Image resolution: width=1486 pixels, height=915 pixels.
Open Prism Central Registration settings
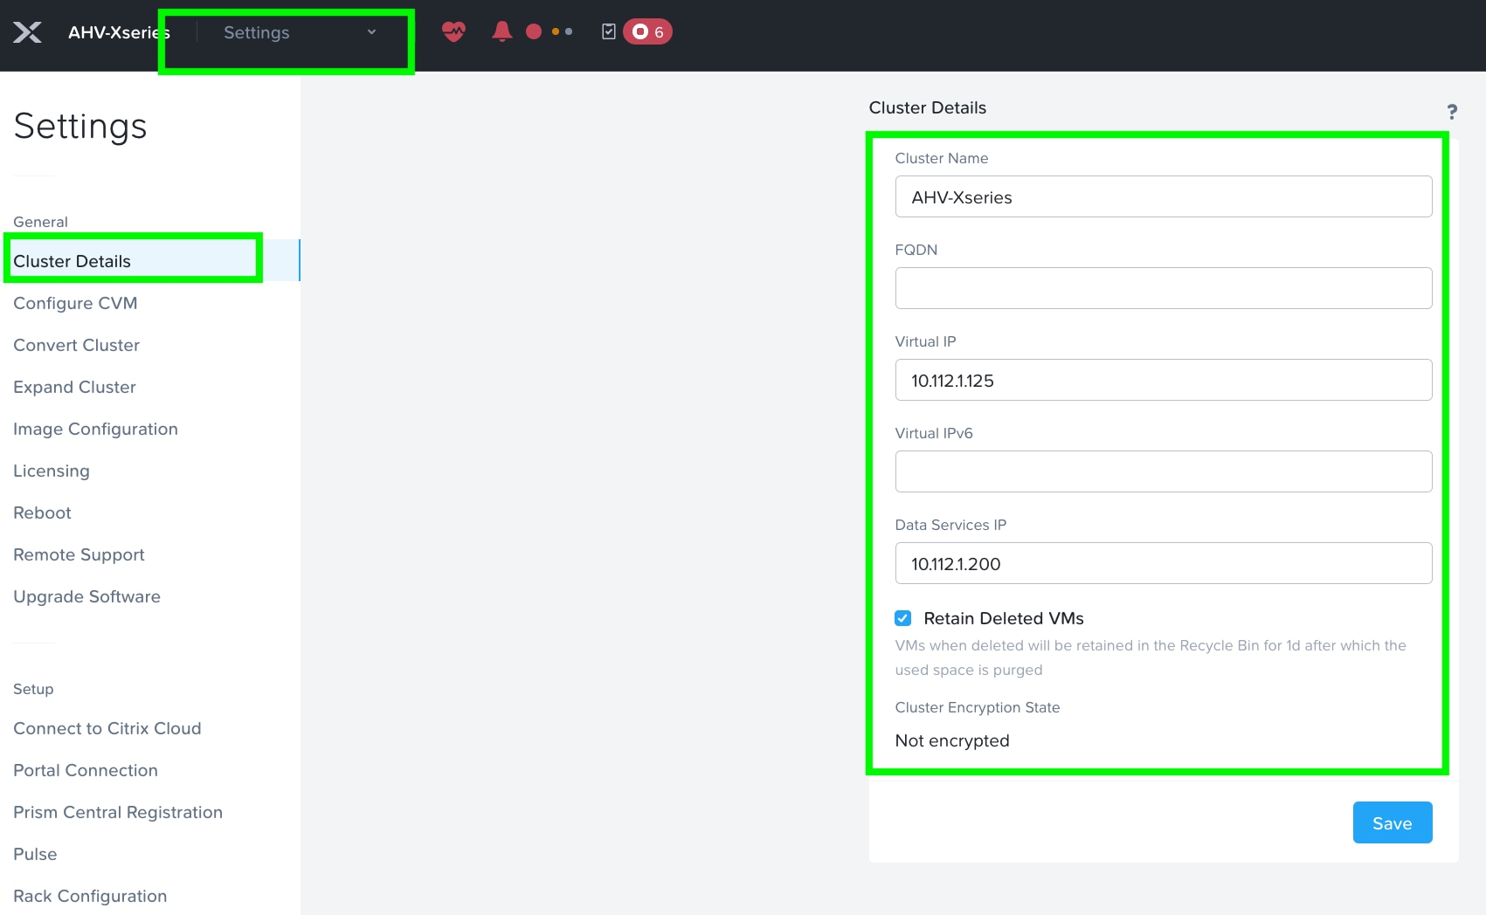coord(117,812)
